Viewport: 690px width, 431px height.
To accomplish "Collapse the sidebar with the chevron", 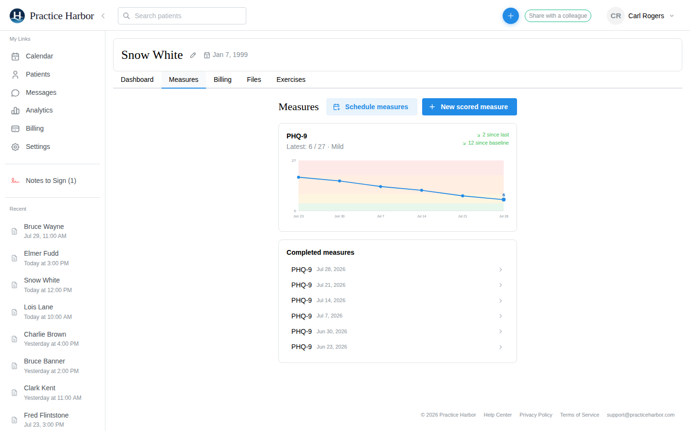I will (x=103, y=16).
